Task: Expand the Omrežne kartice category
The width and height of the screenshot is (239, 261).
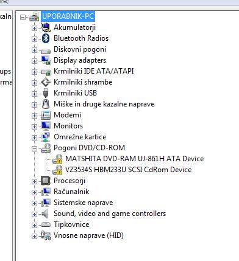Action: click(x=34, y=137)
